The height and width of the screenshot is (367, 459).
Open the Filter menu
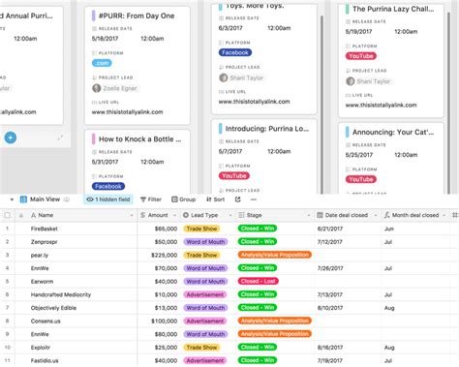151,199
